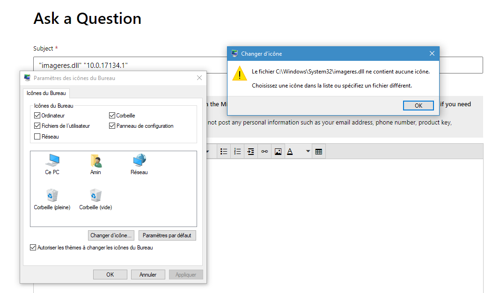Open the font color dropdown arrow
This screenshot has width=492, height=293.
[308, 151]
